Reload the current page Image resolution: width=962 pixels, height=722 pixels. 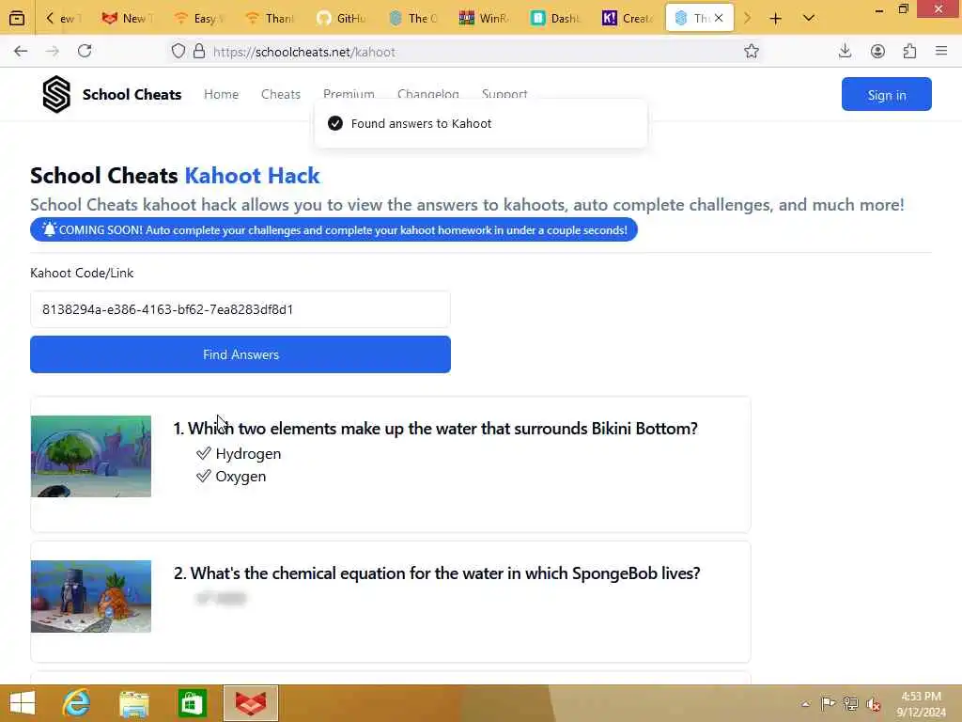pos(85,52)
